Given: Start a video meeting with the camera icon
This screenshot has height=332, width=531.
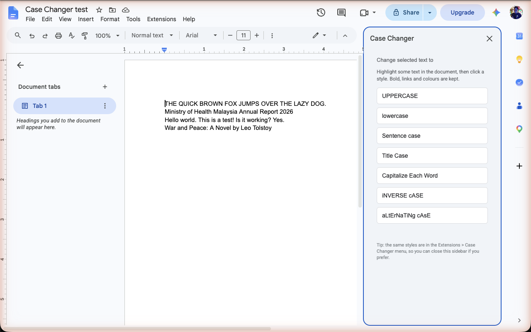Looking at the screenshot, I should tap(364, 12).
